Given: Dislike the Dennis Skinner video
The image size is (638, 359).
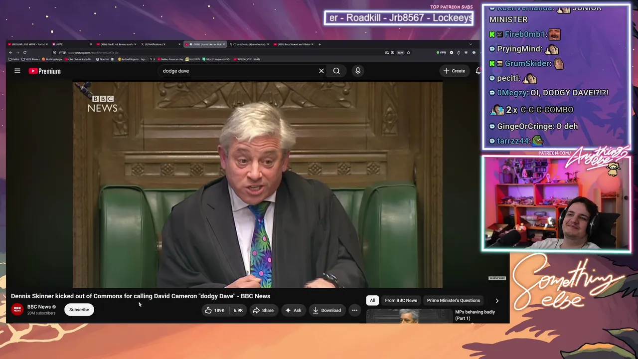Looking at the screenshot, I should pos(238,310).
